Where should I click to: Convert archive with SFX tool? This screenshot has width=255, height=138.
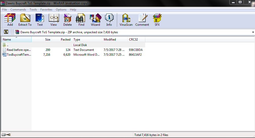coord(157,20)
